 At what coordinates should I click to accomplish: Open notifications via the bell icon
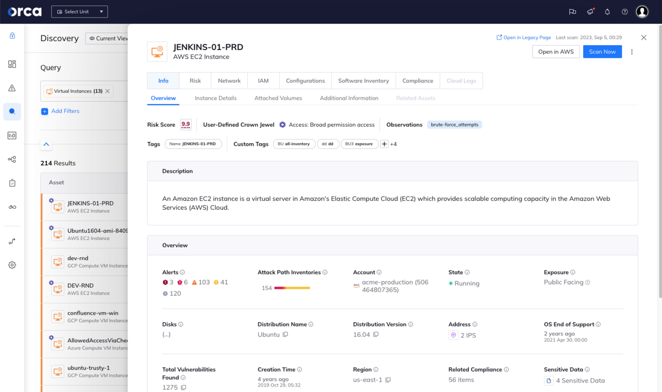(607, 12)
